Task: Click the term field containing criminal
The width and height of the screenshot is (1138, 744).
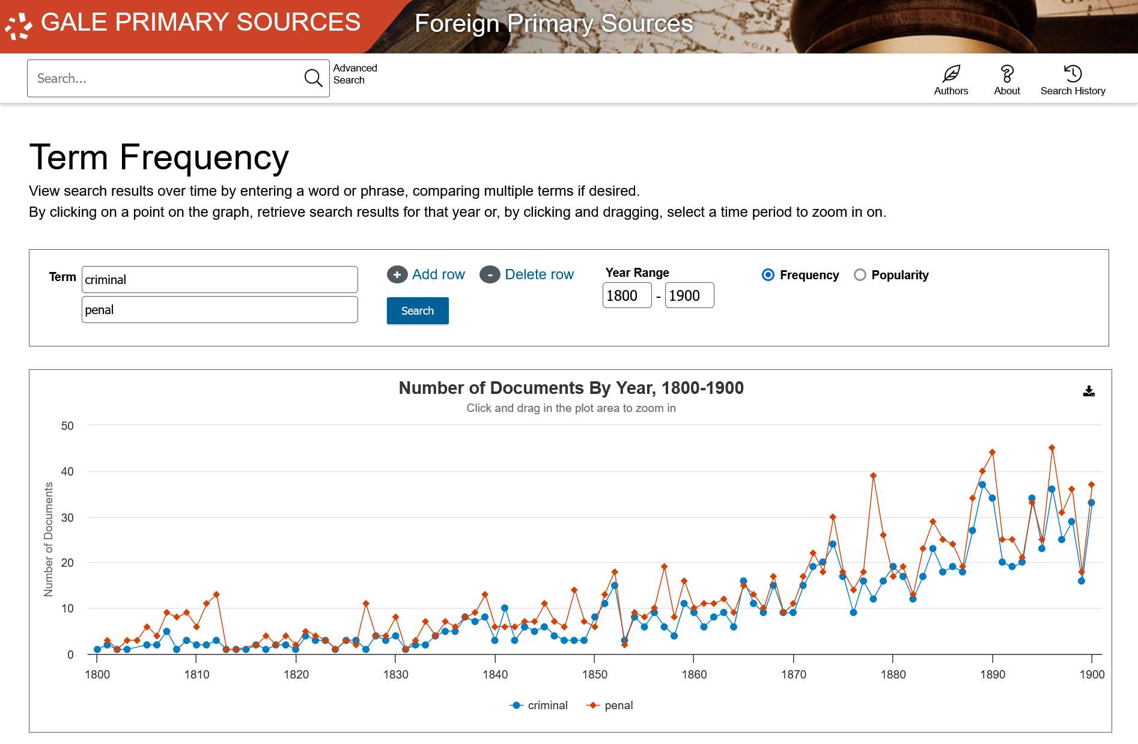Action: point(220,280)
